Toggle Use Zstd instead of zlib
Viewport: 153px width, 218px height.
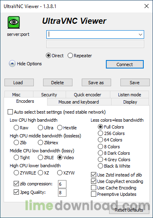(93, 175)
